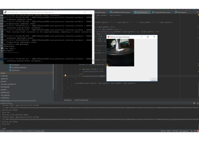Image resolution: width=199 pixels, height=141 pixels.
Task: Open S3Sample class in project tree
Action: 15,65
